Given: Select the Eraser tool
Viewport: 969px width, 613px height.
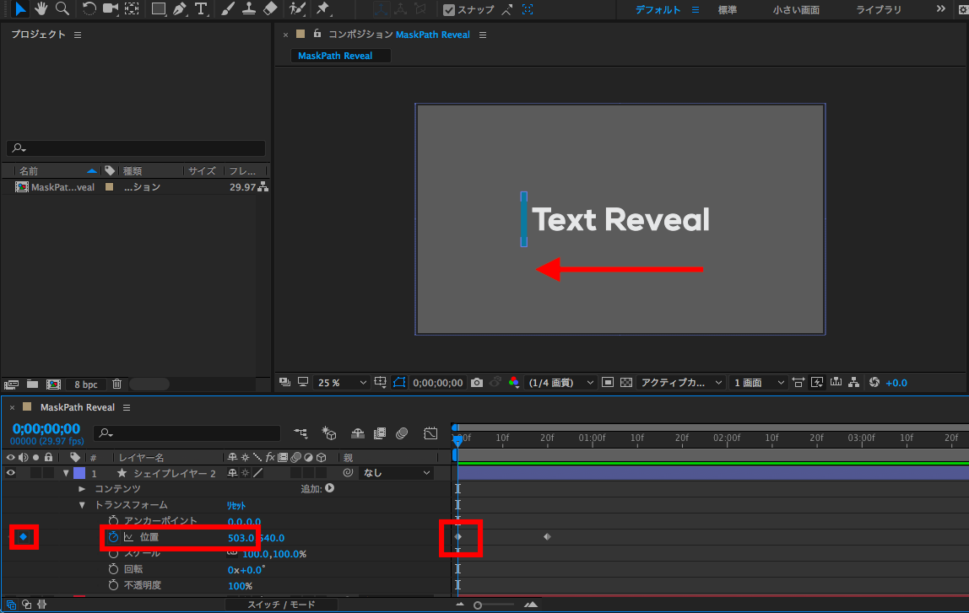Looking at the screenshot, I should pos(270,9).
